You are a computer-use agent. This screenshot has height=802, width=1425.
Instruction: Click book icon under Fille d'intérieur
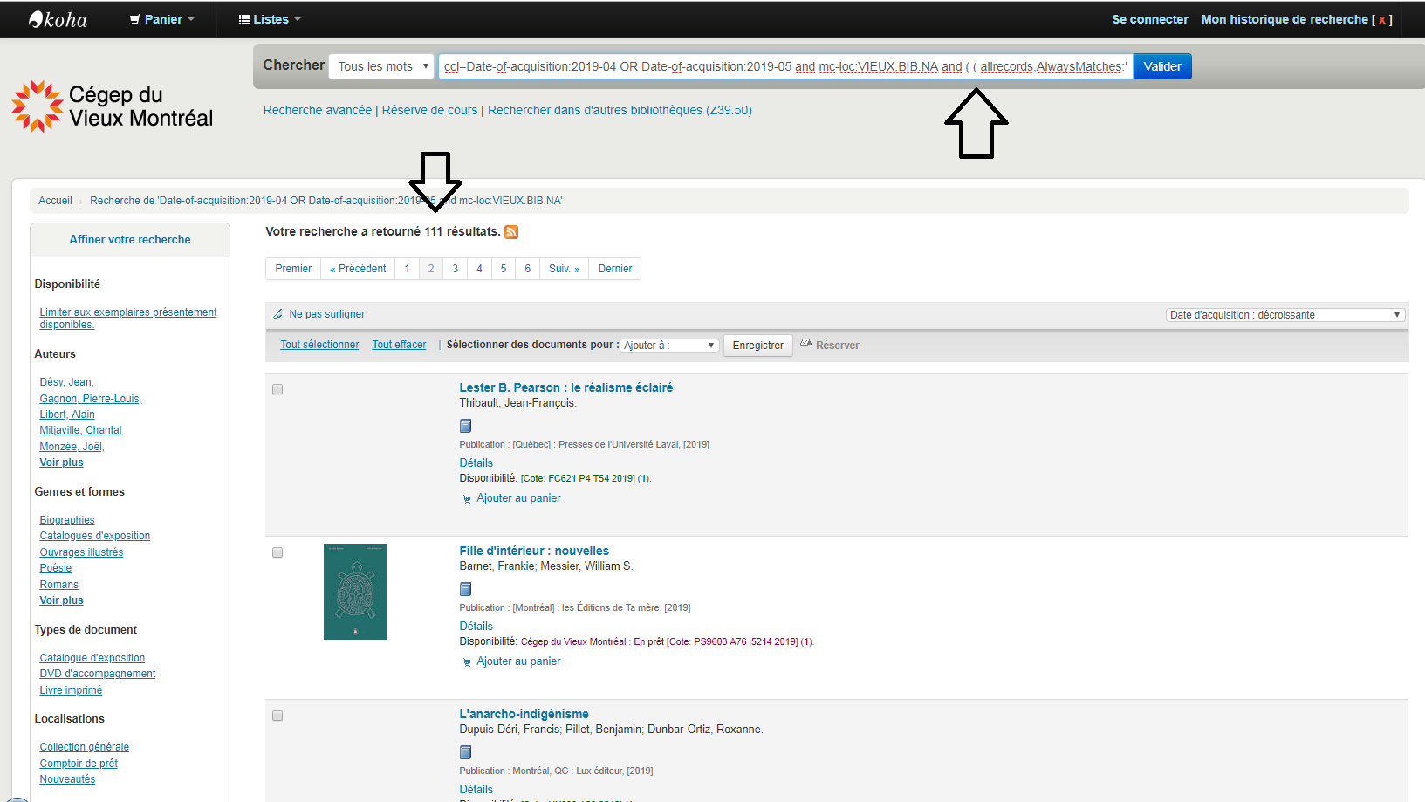coord(465,589)
